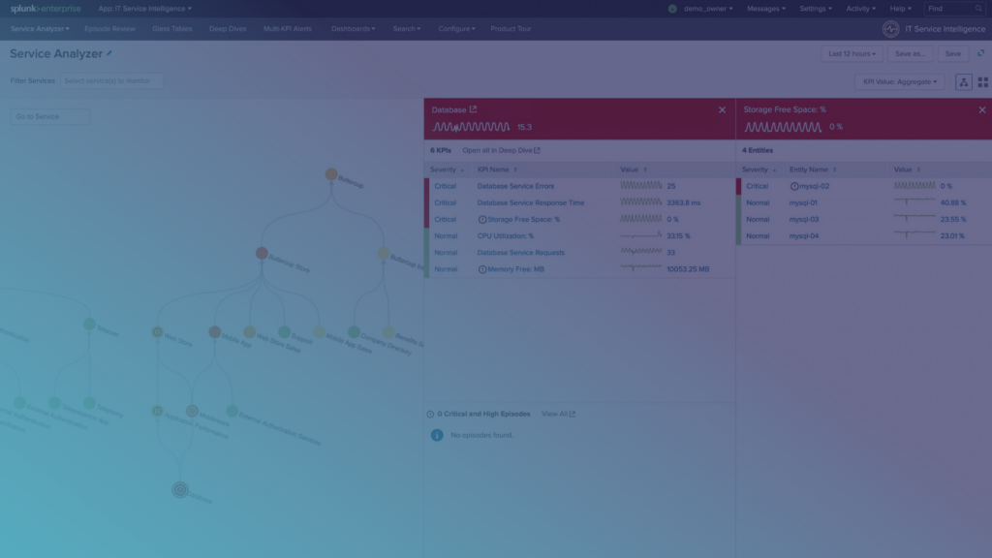Click the Filter Services input field

tap(112, 81)
